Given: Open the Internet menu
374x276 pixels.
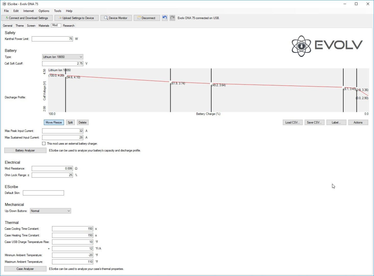Looking at the screenshot, I should [x=28, y=11].
